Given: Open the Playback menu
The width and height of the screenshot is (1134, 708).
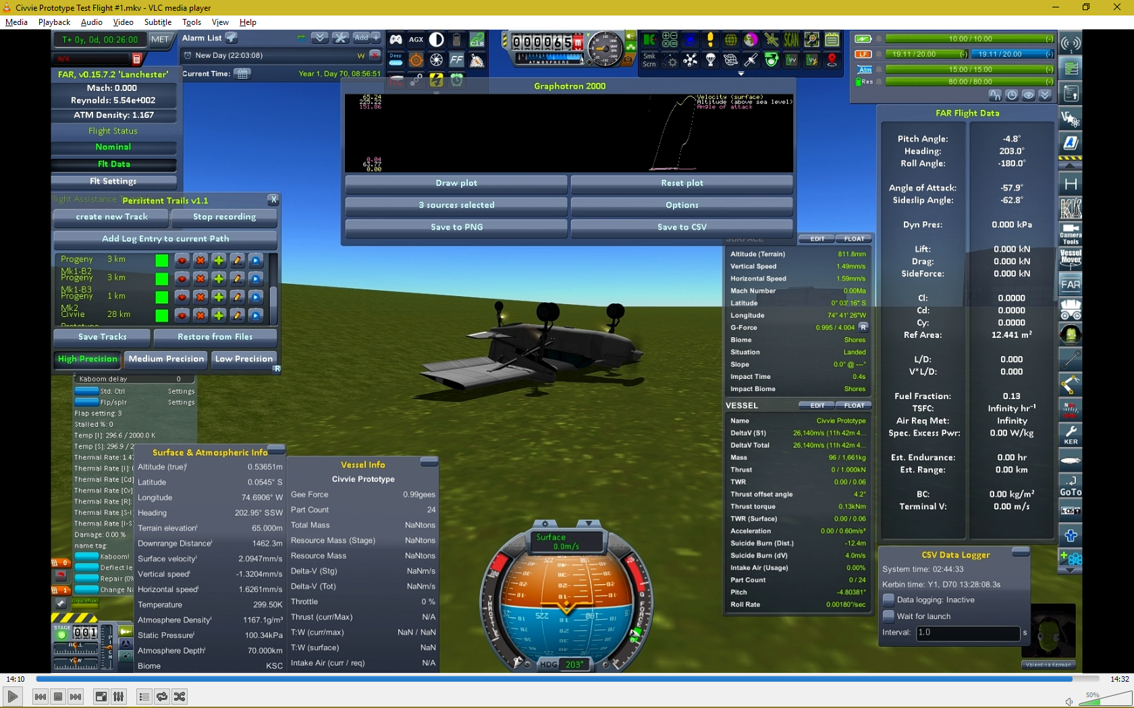Looking at the screenshot, I should coord(54,22).
